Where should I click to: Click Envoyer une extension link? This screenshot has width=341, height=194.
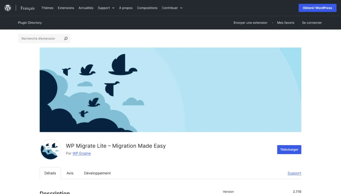pos(250,23)
